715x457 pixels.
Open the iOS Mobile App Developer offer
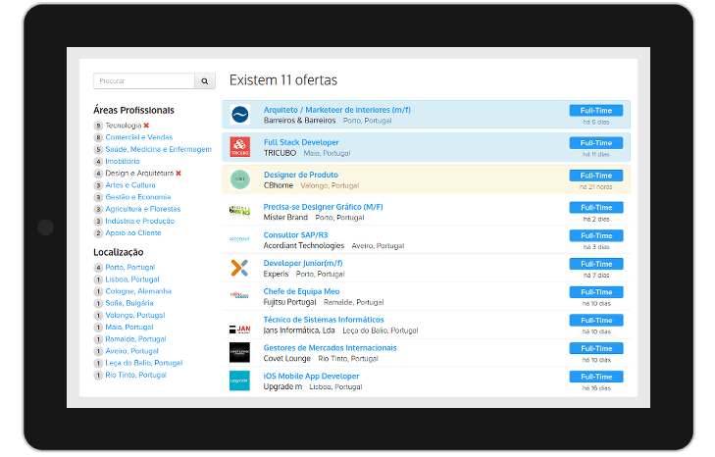click(x=311, y=376)
